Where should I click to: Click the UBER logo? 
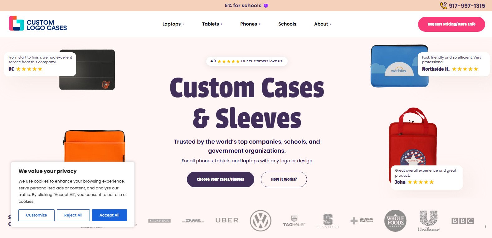pos(227,220)
